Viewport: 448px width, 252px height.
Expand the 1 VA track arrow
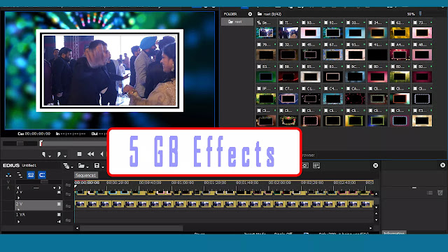[19, 221]
